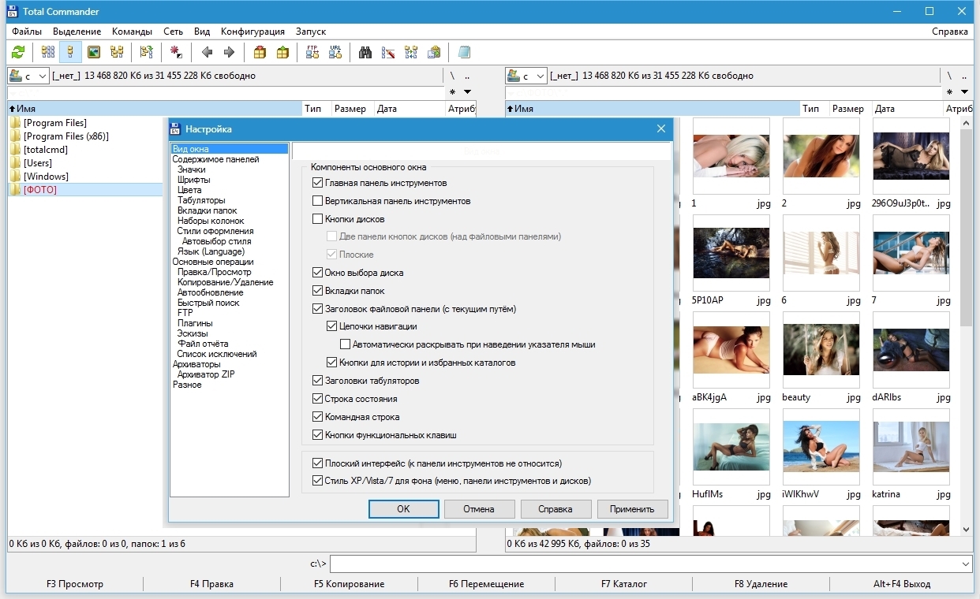Click the URL connection toolbar icon

pos(335,53)
